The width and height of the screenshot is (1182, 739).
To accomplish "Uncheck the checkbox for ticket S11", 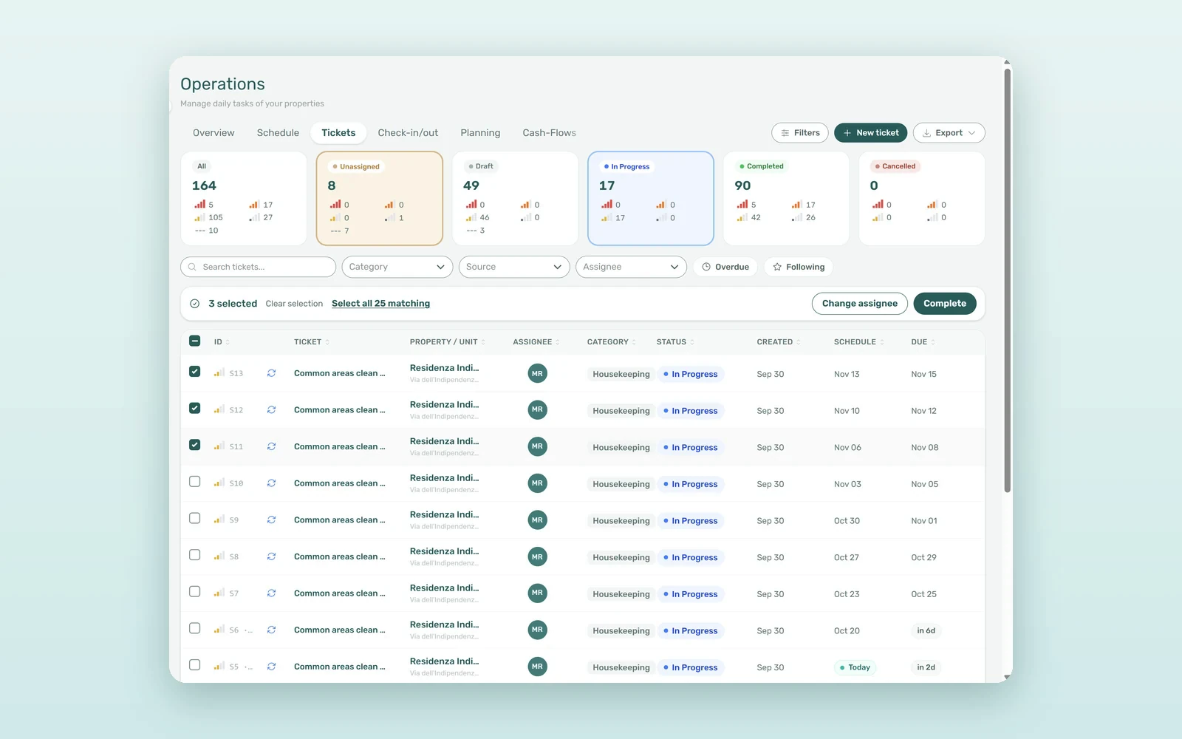I will pyautogui.click(x=195, y=445).
